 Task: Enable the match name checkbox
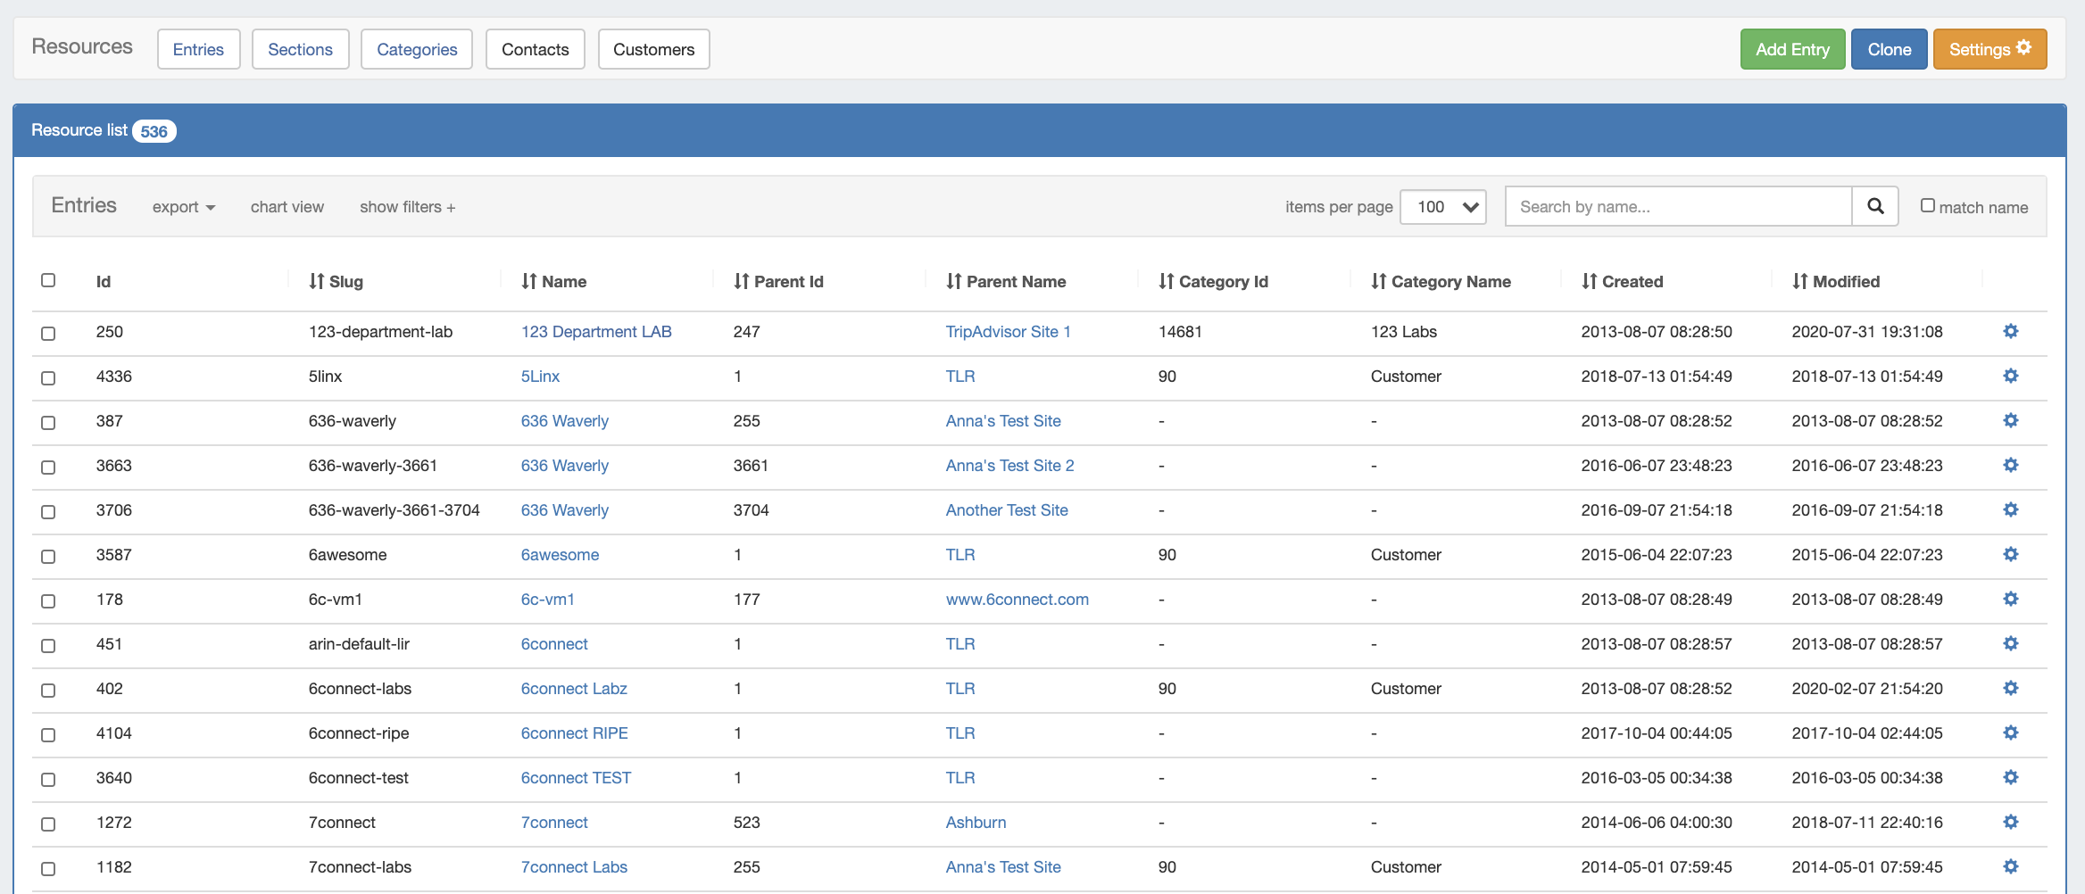click(1928, 205)
